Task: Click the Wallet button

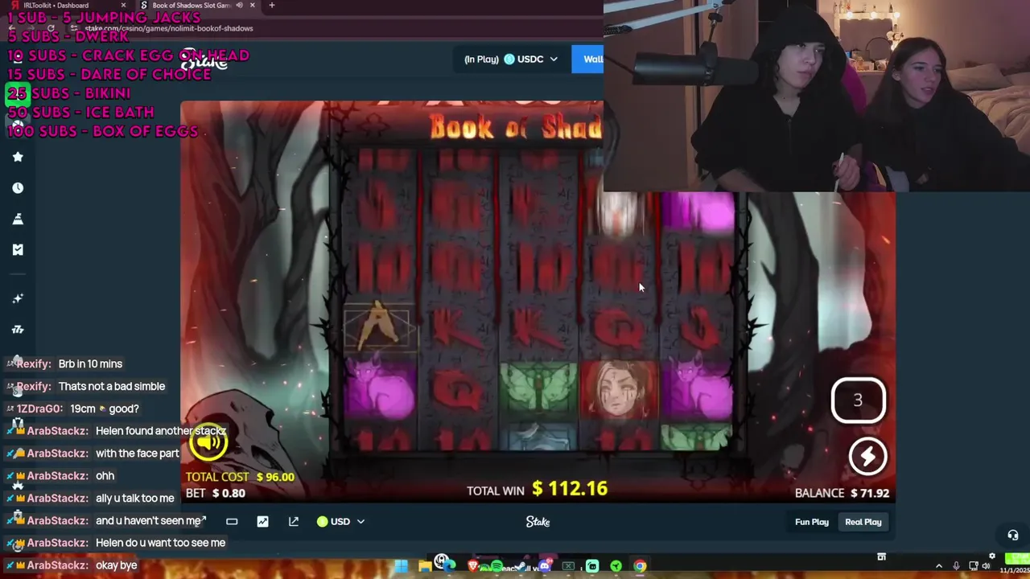Action: pos(588,60)
